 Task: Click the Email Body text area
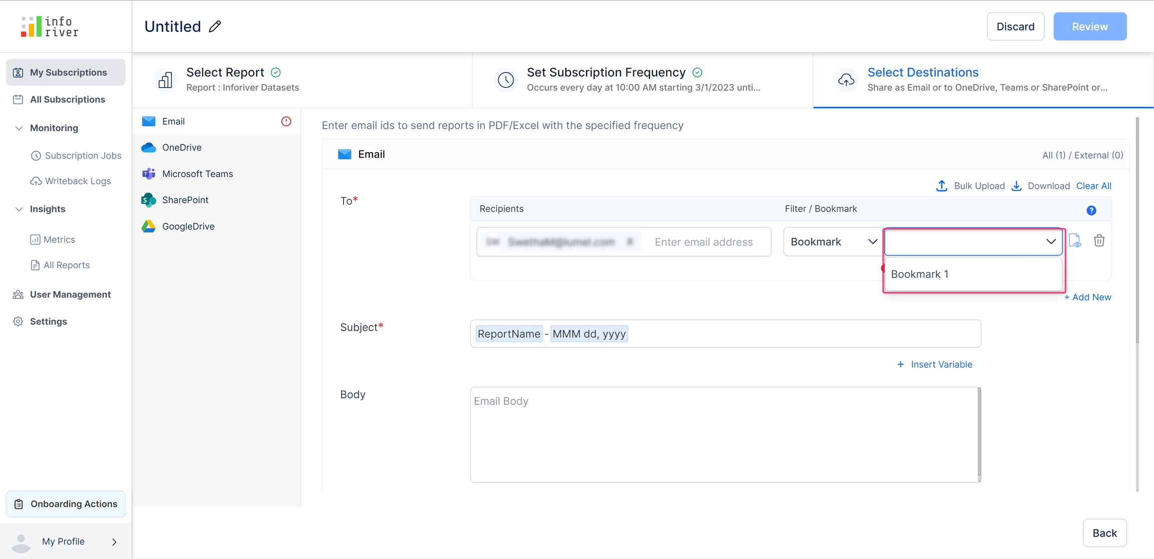pyautogui.click(x=724, y=434)
